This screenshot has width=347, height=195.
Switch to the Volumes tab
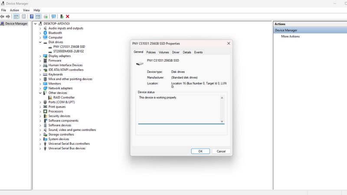tap(164, 52)
